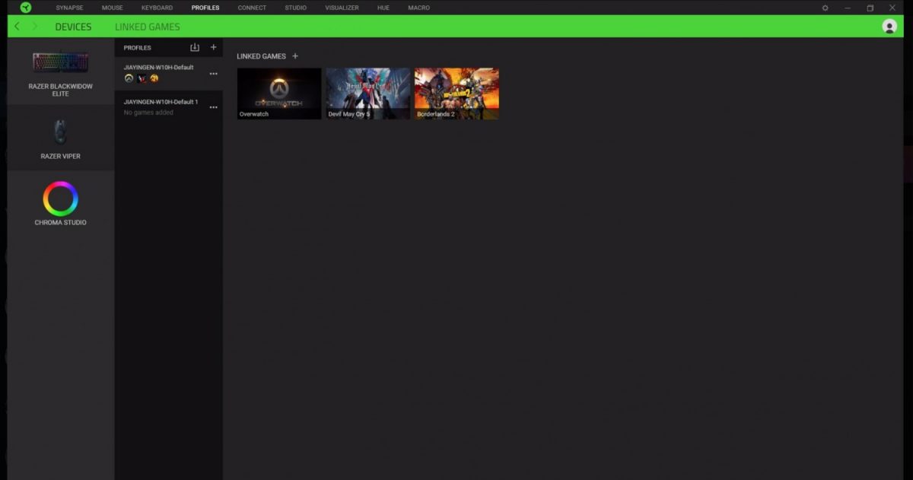The image size is (913, 480).
Task: Select JIAYINGEN-W10H-Default 1 profile
Action: pyautogui.click(x=168, y=107)
